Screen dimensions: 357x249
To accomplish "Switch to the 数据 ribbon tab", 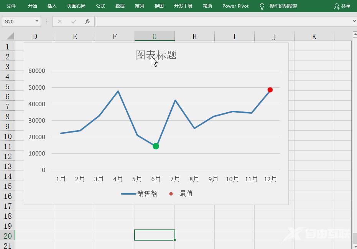I will coord(119,6).
